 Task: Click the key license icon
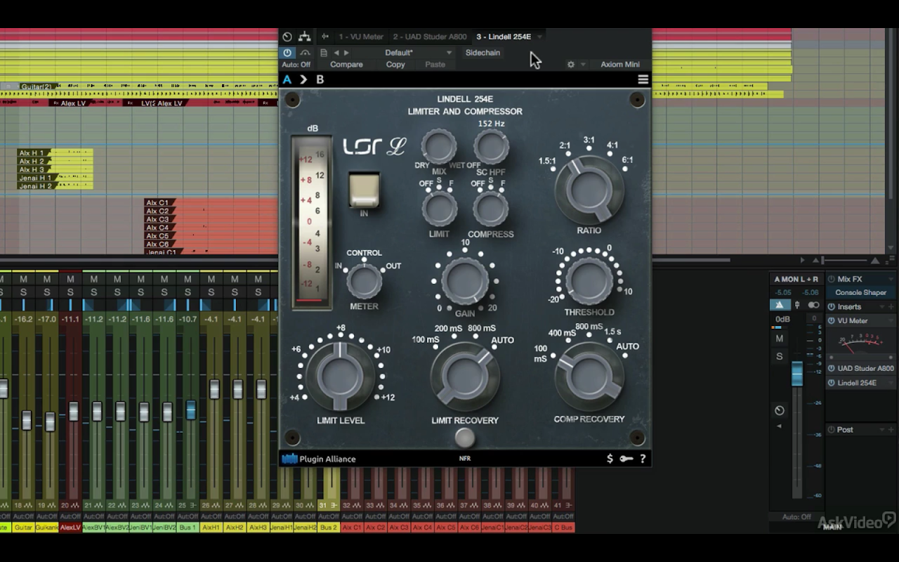(x=626, y=459)
